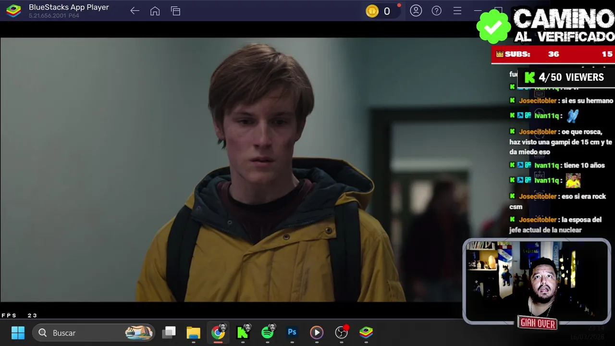Viewport: 615px width, 346px height.
Task: Minimize the BlueStacks App Player window
Action: [x=478, y=11]
